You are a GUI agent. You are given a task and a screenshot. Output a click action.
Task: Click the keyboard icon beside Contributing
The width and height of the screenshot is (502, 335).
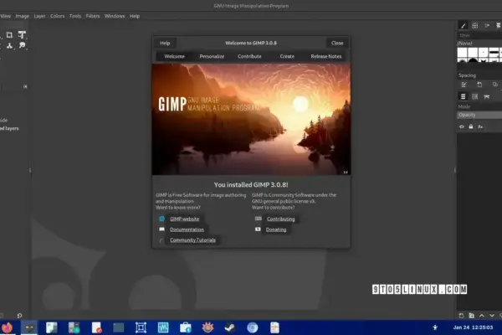point(258,219)
